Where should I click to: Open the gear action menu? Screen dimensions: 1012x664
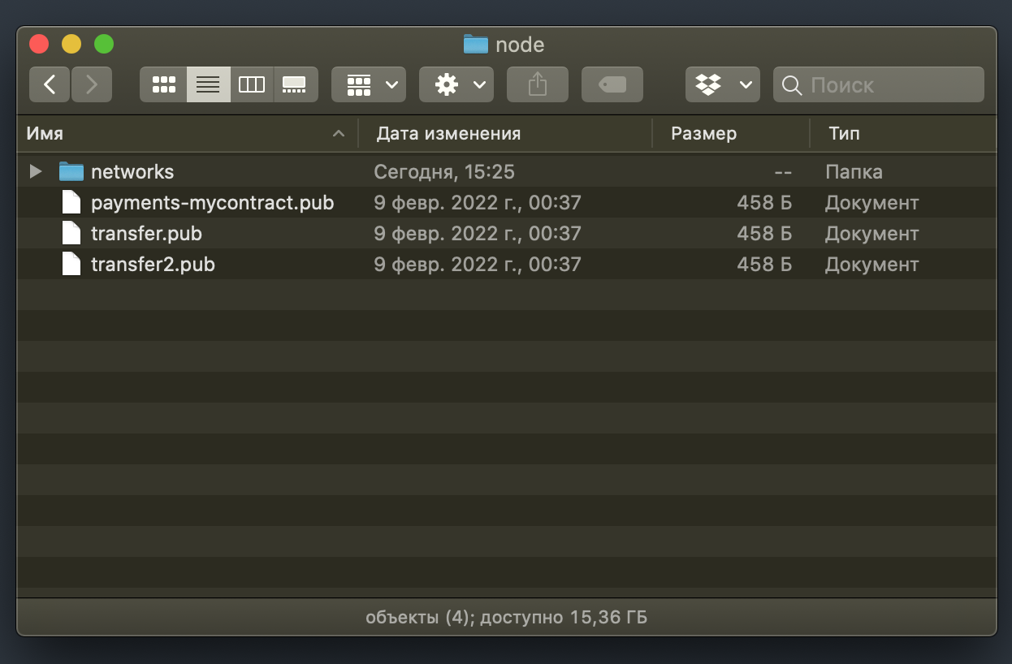(x=456, y=84)
